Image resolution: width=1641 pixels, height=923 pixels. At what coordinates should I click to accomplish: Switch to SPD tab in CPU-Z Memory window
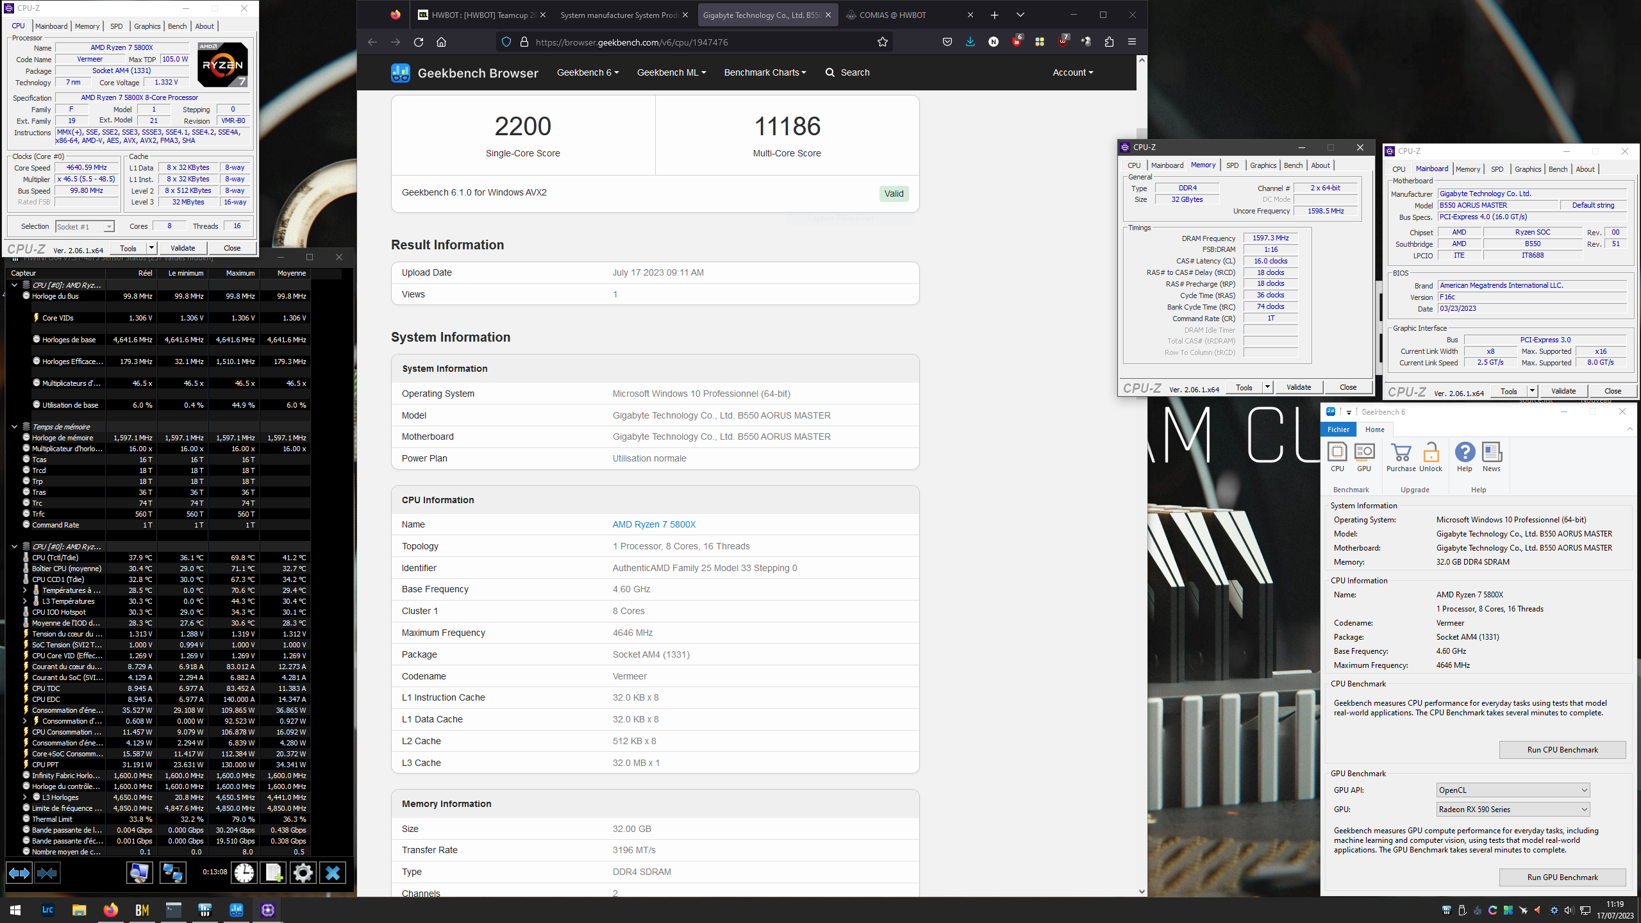coord(1232,165)
